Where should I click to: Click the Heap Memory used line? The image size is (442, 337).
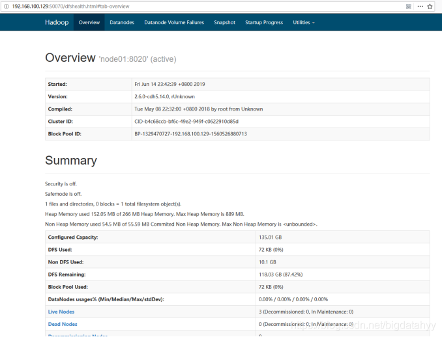point(145,214)
